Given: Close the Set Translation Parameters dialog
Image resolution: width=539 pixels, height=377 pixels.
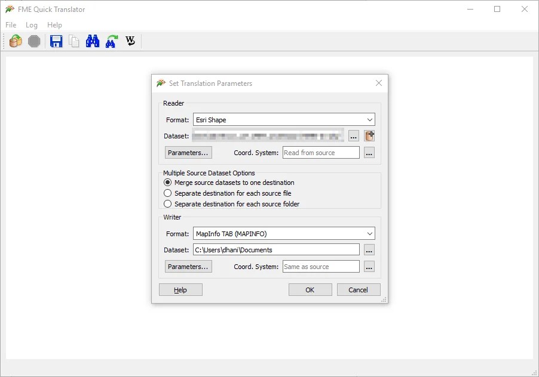Looking at the screenshot, I should (x=379, y=83).
